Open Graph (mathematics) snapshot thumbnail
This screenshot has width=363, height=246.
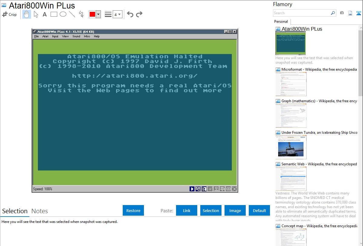point(291,116)
